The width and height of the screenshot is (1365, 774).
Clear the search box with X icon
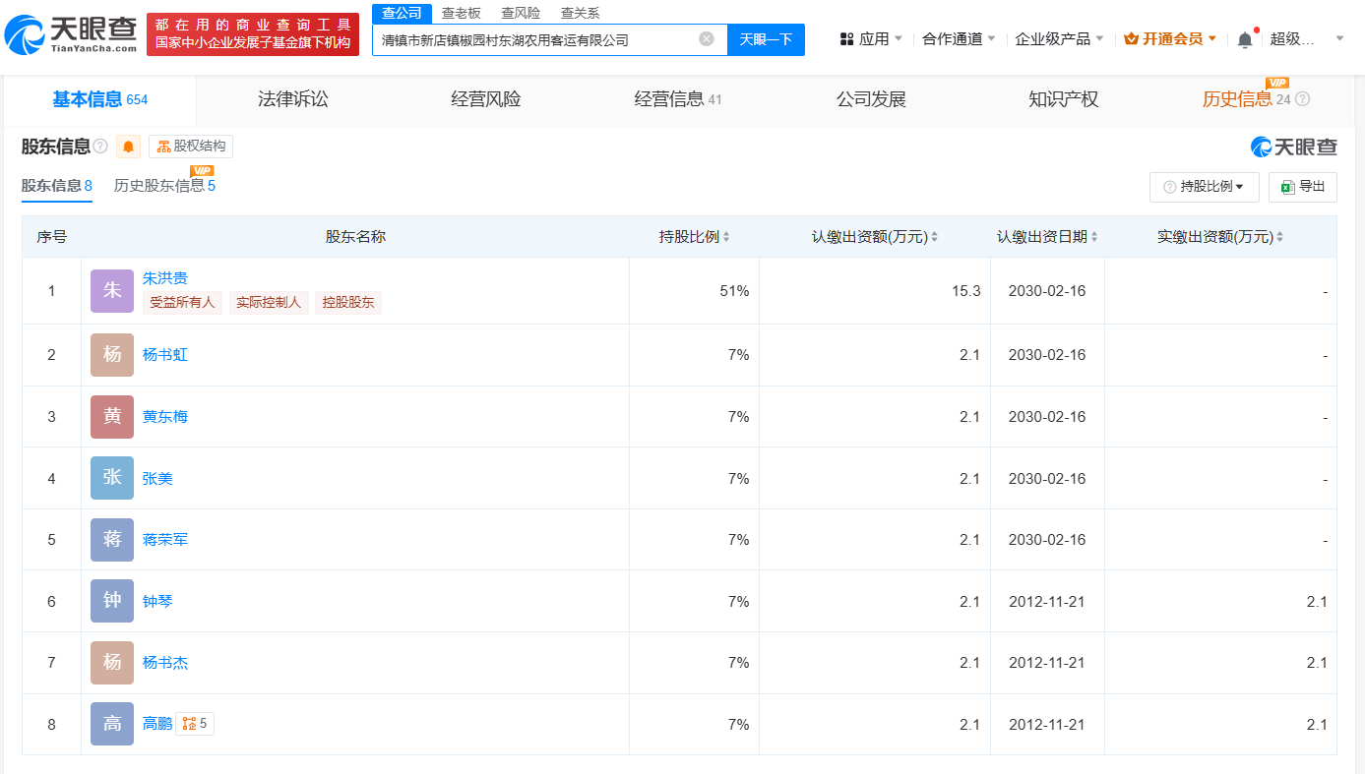click(707, 39)
